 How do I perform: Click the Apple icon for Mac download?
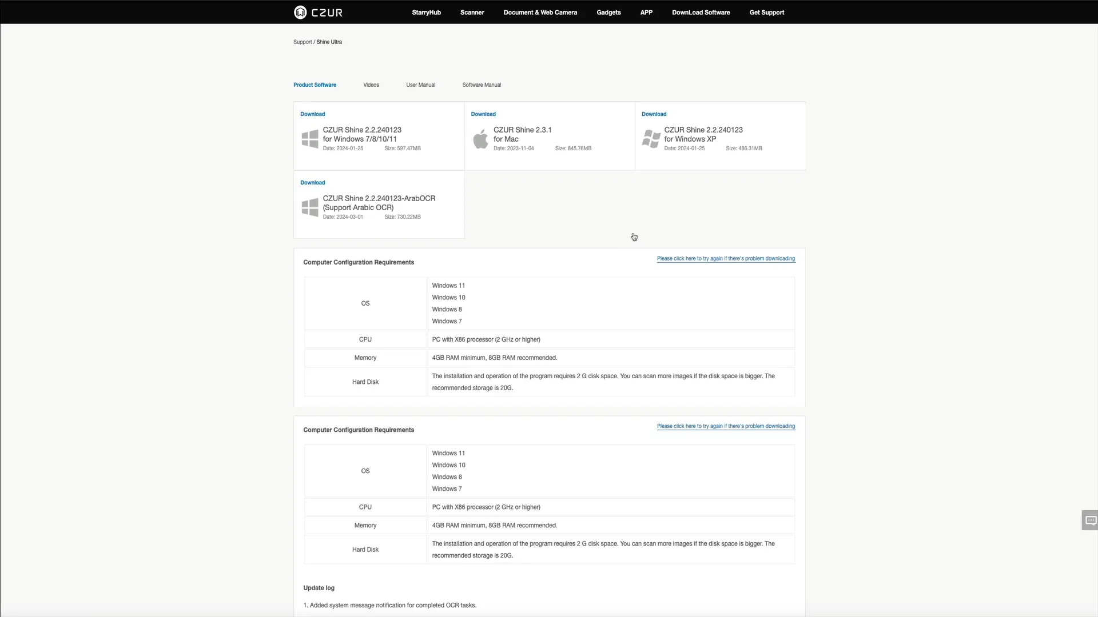tap(481, 139)
